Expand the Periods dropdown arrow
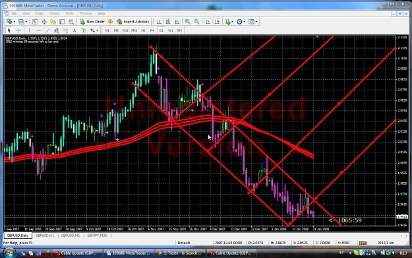 [x=244, y=22]
